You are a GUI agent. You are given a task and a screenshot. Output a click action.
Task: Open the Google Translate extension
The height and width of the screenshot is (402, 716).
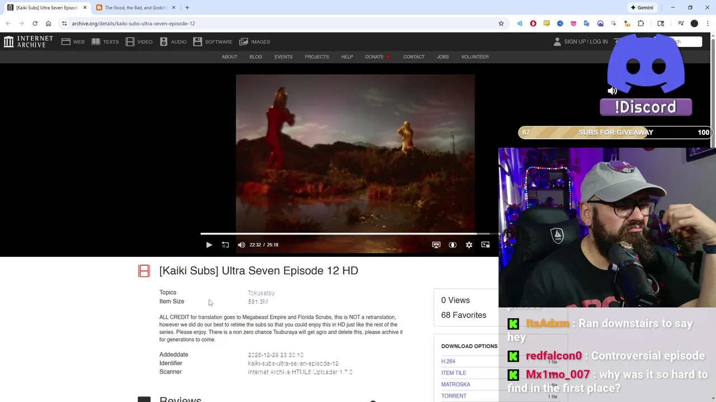pyautogui.click(x=587, y=23)
